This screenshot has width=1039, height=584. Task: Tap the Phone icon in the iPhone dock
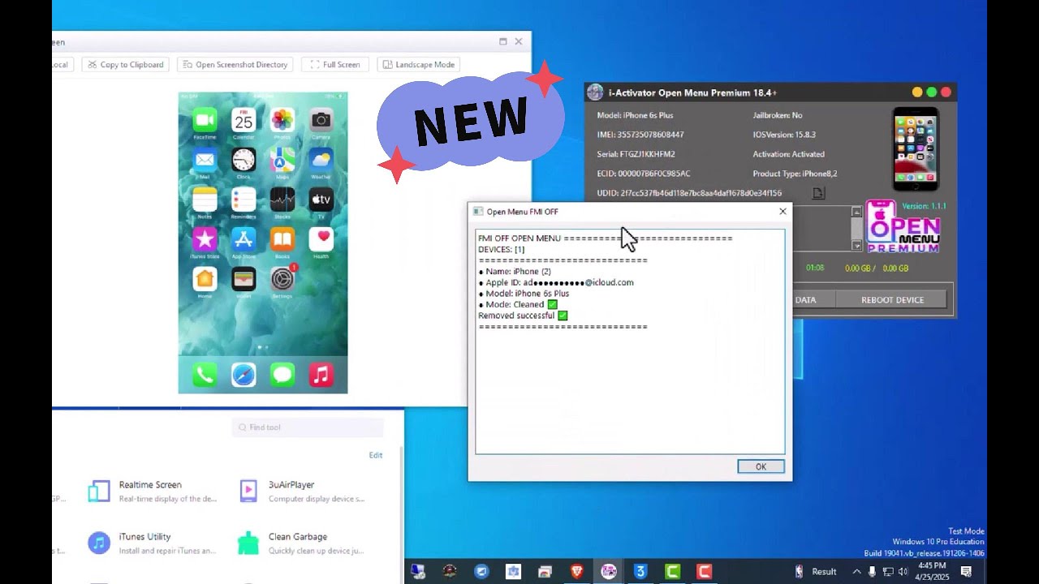(x=205, y=375)
